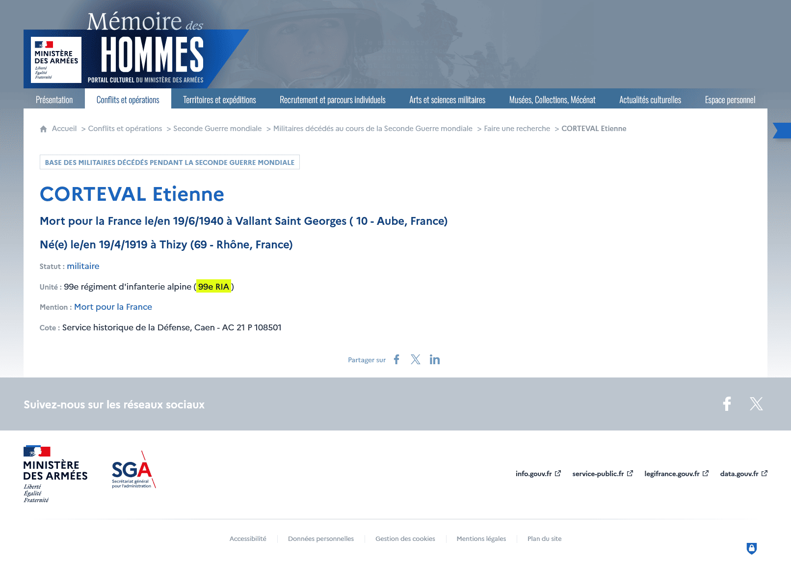Open the Conflits et opérations menu
The image size is (791, 565).
tap(128, 100)
